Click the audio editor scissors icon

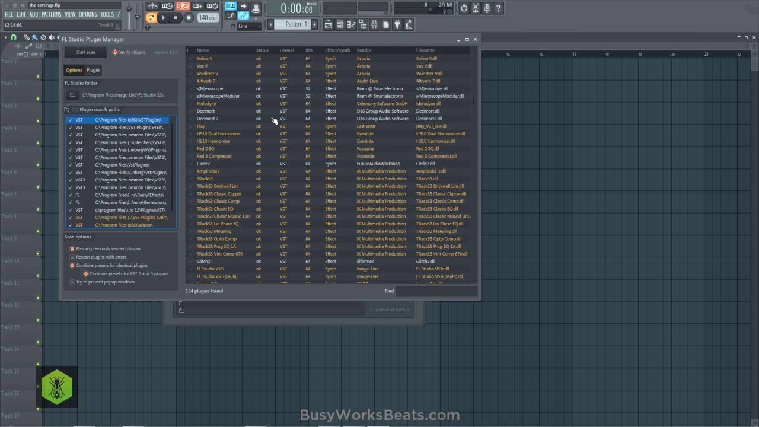tap(476, 8)
